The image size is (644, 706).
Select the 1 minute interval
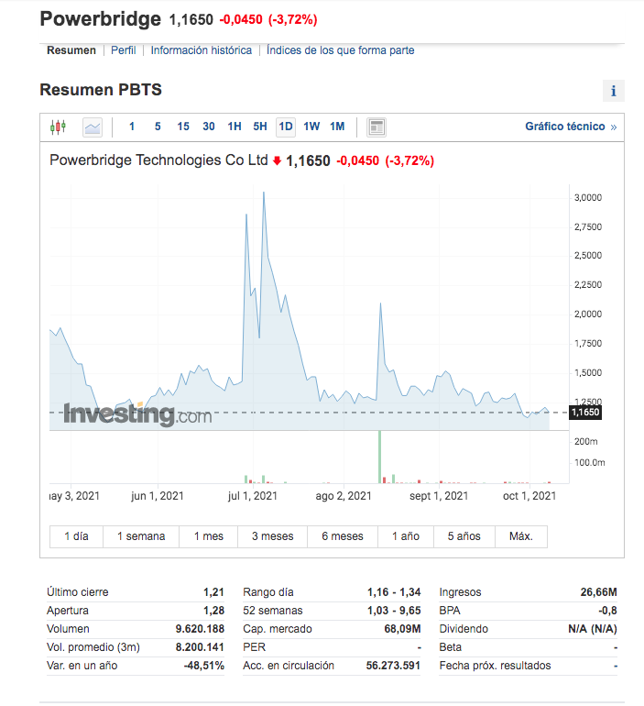tap(132, 127)
